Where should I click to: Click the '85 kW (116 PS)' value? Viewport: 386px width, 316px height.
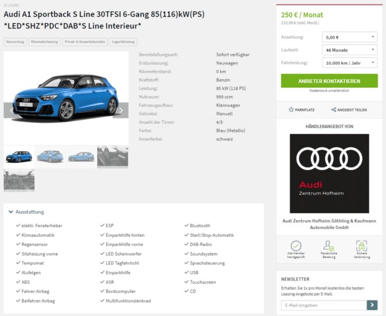click(231, 88)
